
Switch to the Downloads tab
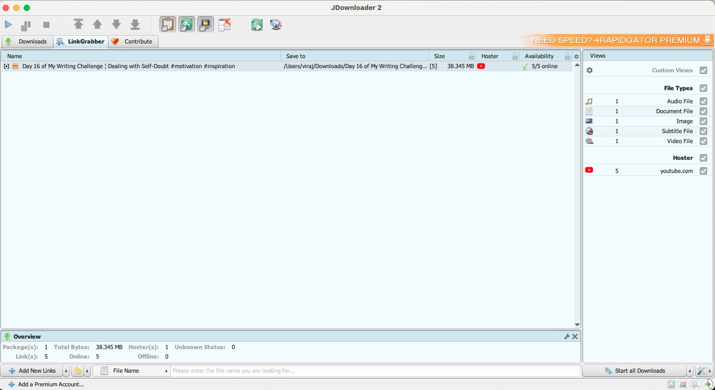(x=33, y=41)
